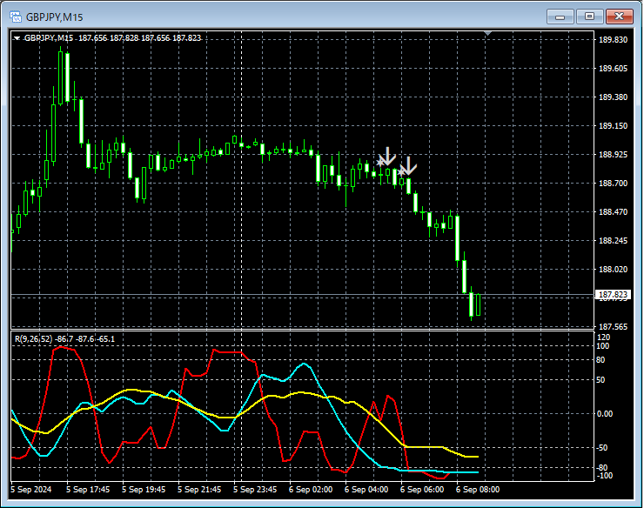The image size is (644, 508).
Task: Click the 6 Sep 06:00 time label
Action: (422, 490)
